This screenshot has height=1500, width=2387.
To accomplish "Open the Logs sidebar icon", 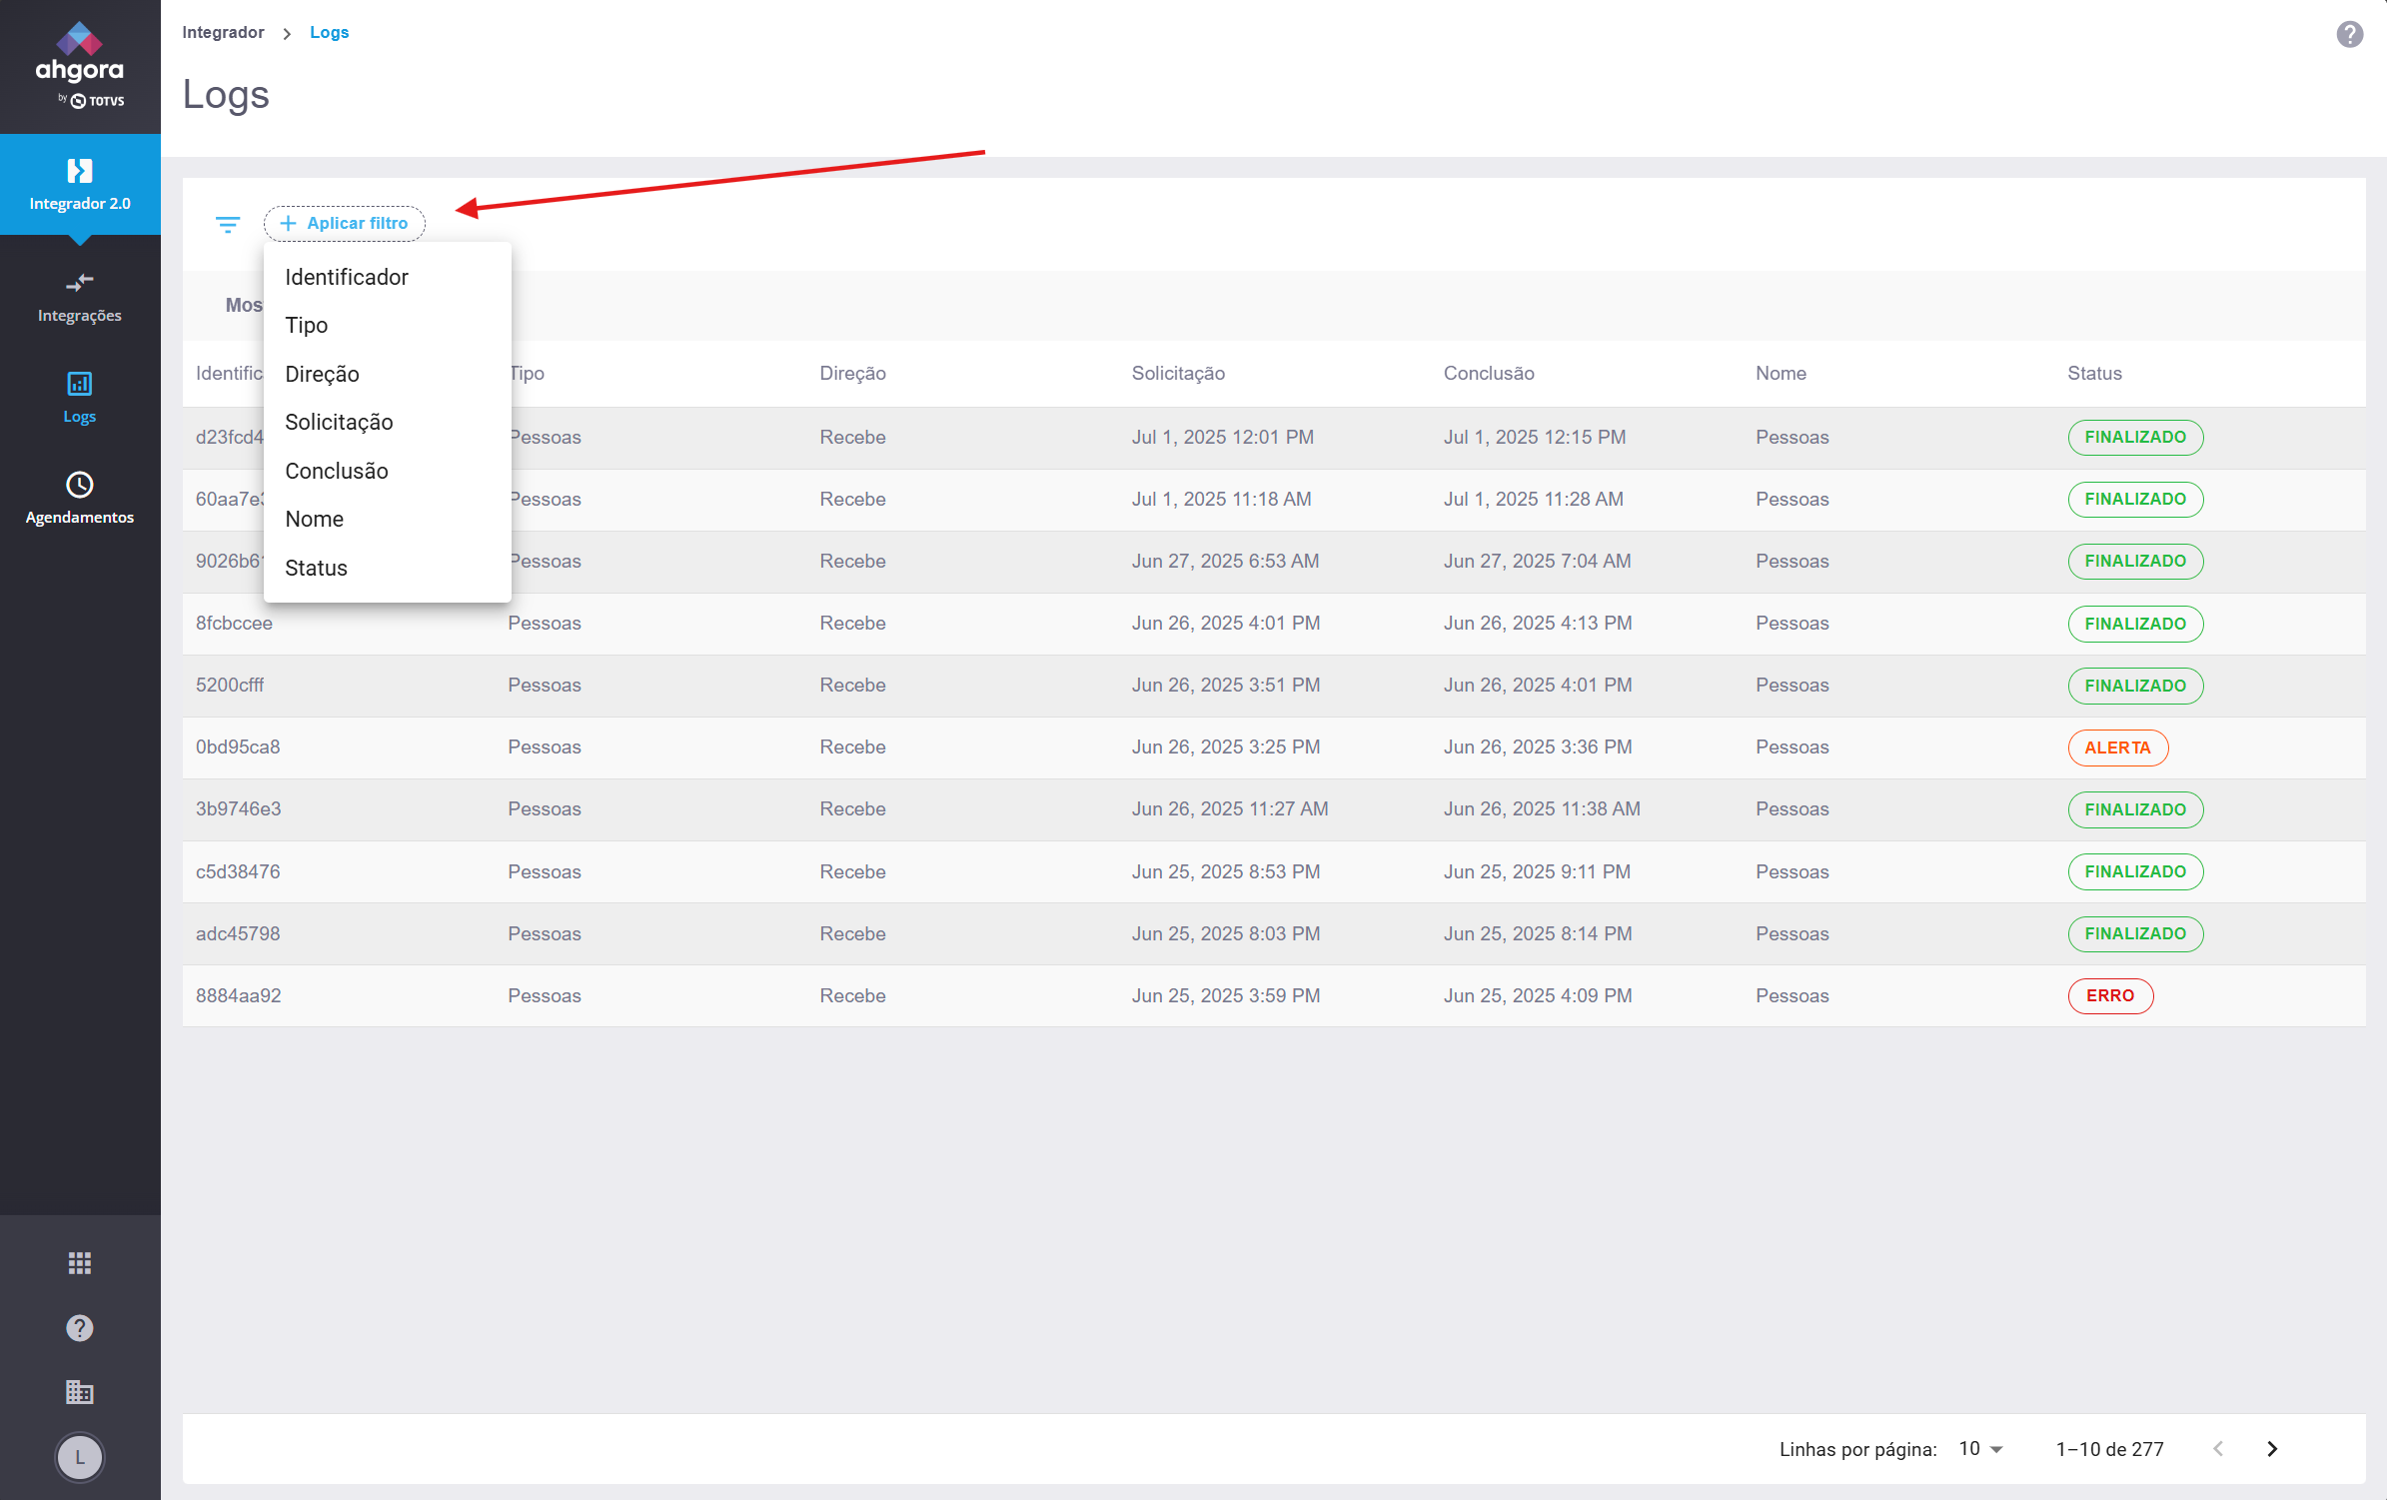I will coord(80,385).
